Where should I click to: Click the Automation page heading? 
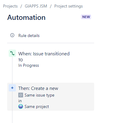coord(26,17)
